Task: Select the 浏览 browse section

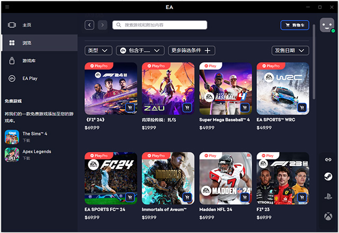Action: [x=39, y=43]
